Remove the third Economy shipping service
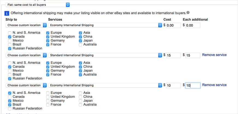The height and width of the screenshot is (114, 238). pos(214,85)
